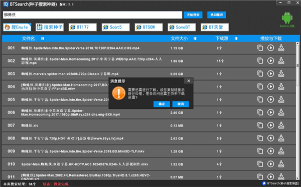Select row 009 file name text

[83, 151]
